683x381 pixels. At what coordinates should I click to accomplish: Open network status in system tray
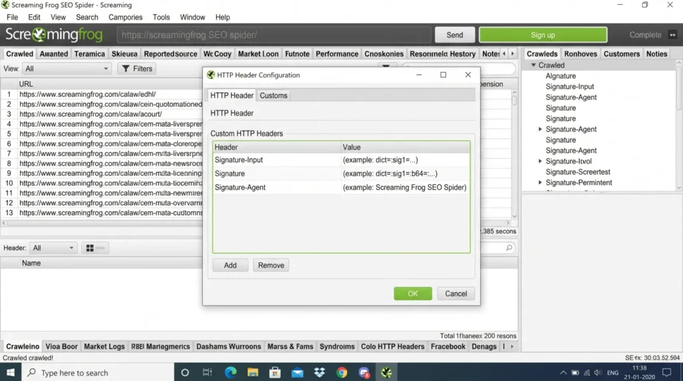tap(587, 373)
